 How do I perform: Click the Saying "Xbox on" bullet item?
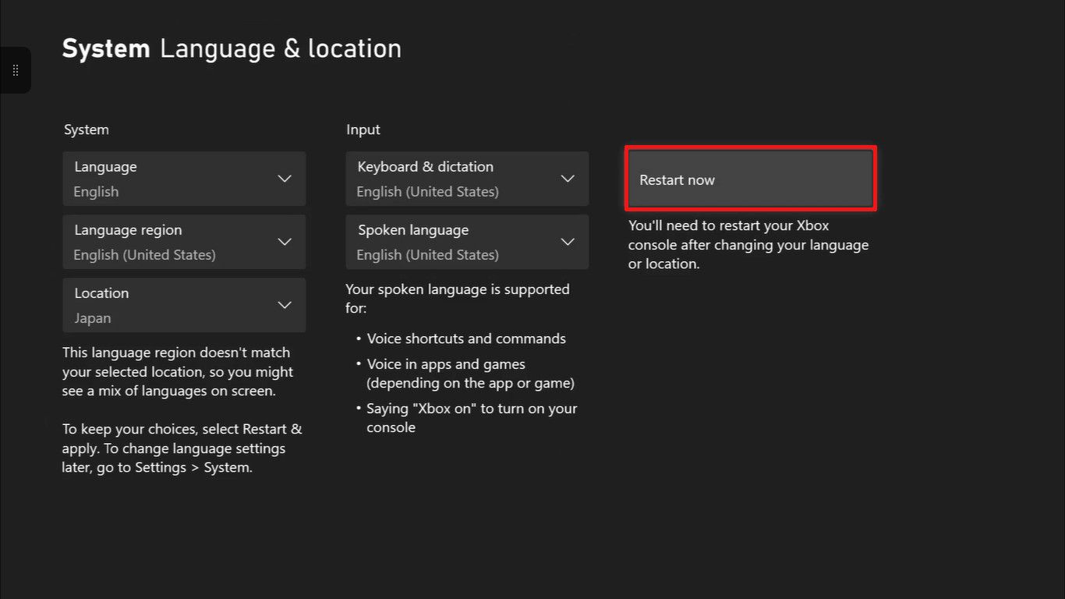[x=471, y=417]
